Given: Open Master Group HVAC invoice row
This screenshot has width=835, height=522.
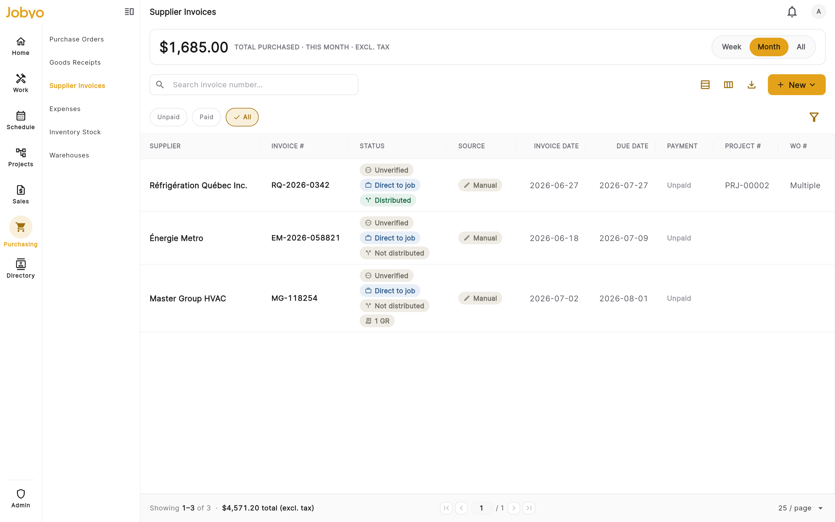Looking at the screenshot, I should pos(487,298).
